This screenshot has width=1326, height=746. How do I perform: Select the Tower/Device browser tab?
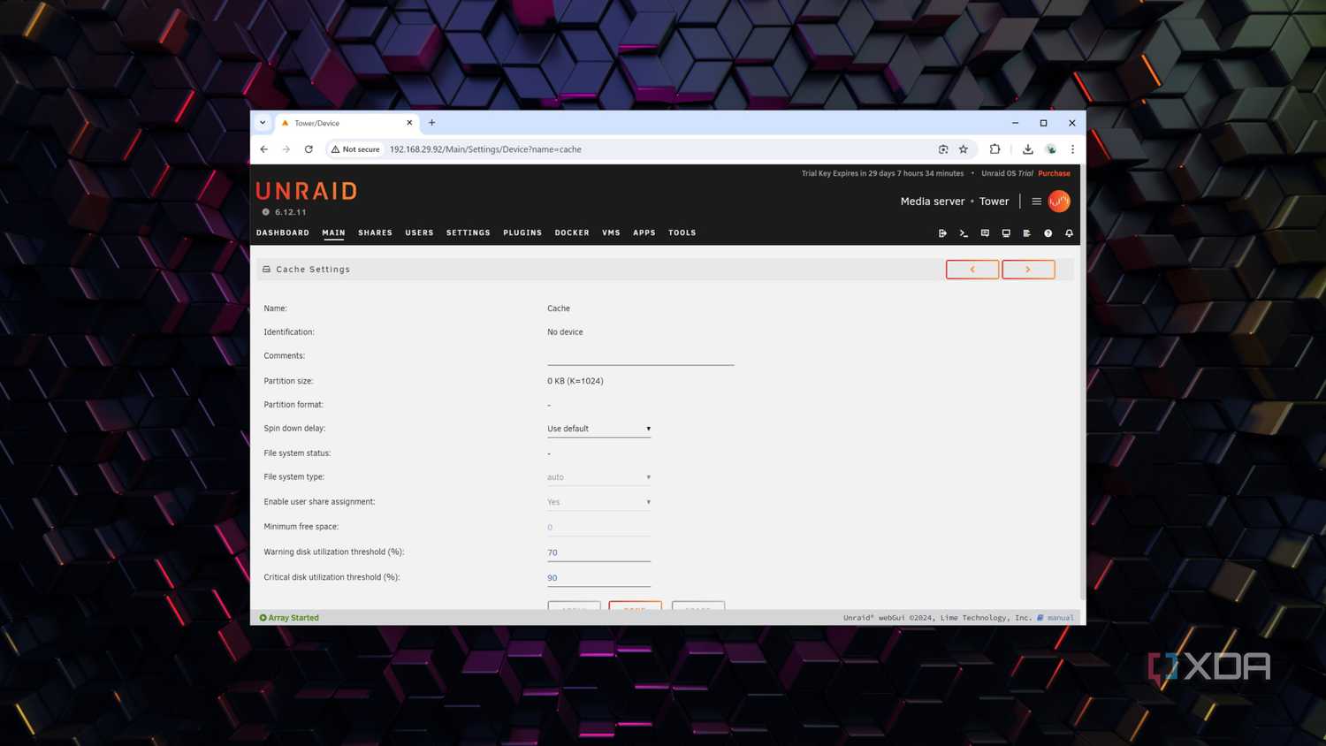[347, 123]
